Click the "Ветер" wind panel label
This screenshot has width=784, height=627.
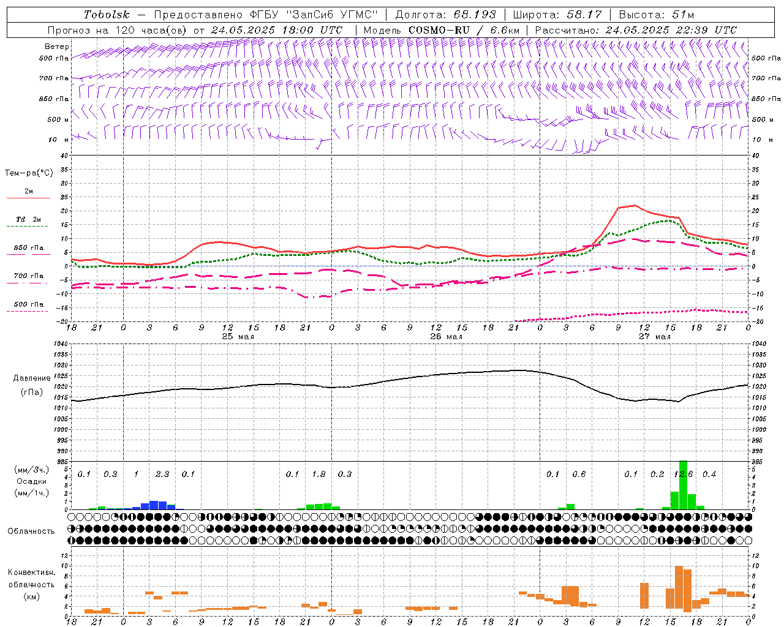tap(56, 47)
